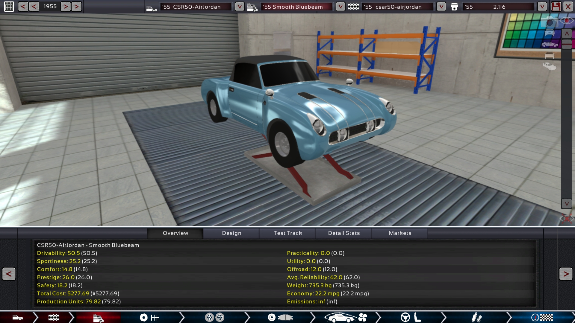Switch to the Test Track tab

287,233
